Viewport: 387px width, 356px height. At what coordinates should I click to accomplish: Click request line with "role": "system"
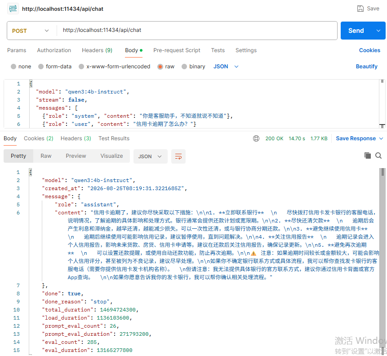(138, 116)
